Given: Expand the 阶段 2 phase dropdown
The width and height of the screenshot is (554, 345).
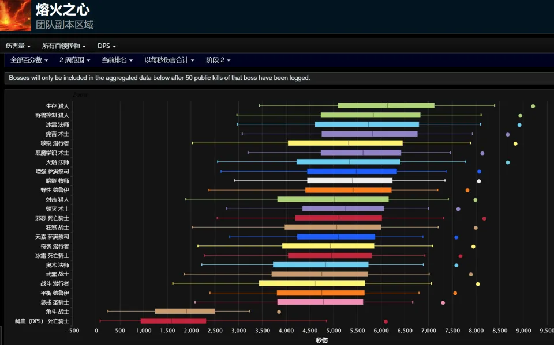Looking at the screenshot, I should tap(218, 60).
